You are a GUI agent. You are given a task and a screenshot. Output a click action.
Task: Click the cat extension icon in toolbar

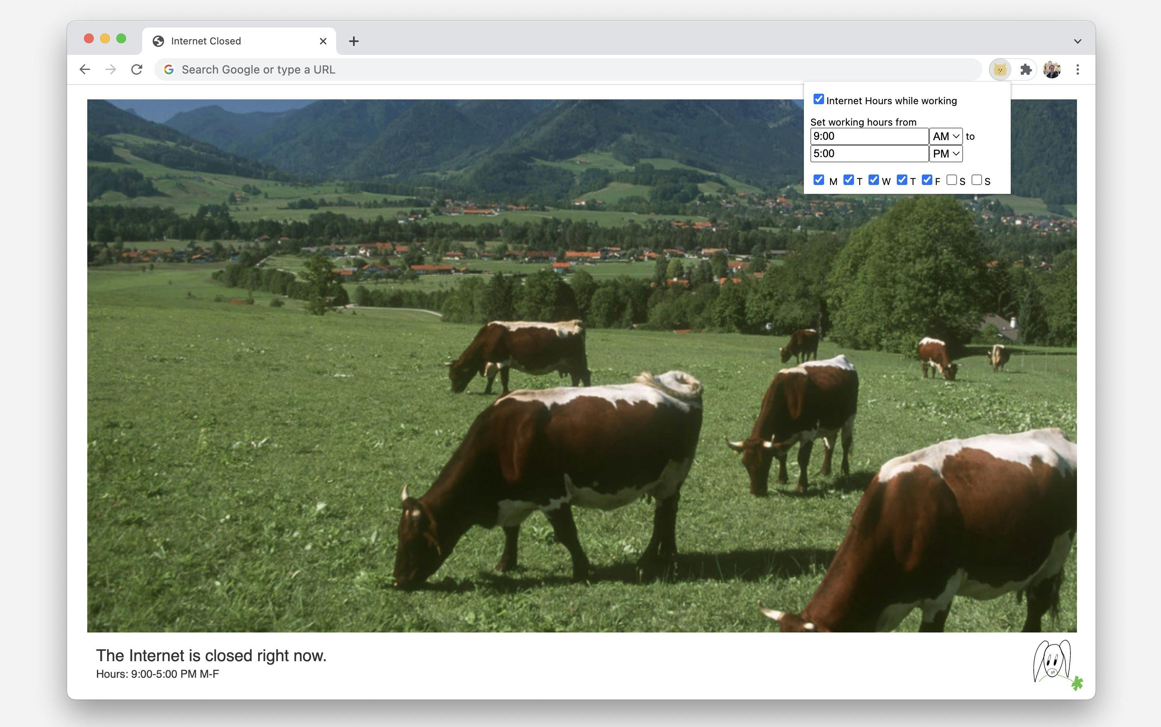click(1000, 70)
